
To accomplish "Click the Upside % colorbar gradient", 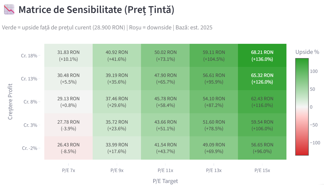I will (302, 107).
